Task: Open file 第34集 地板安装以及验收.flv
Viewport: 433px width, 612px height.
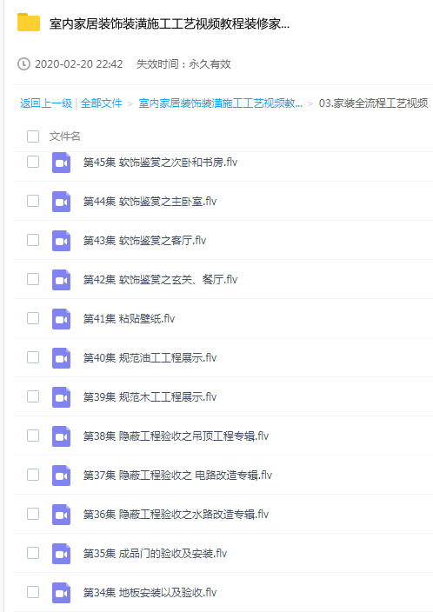Action: (x=150, y=593)
